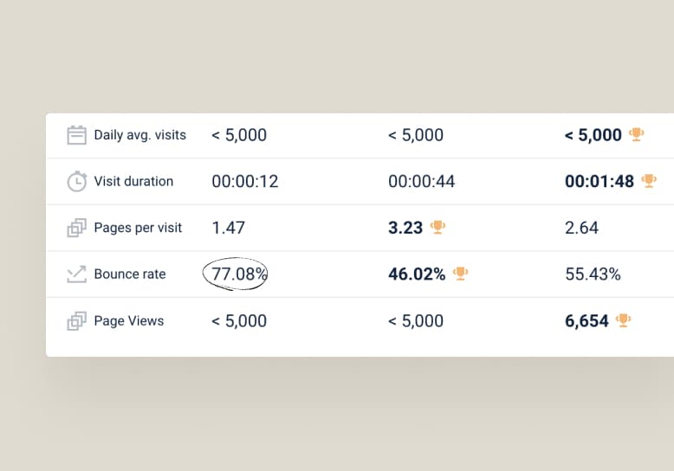Image resolution: width=674 pixels, height=471 pixels.
Task: Click the Daily avg. visits label
Action: coord(139,135)
